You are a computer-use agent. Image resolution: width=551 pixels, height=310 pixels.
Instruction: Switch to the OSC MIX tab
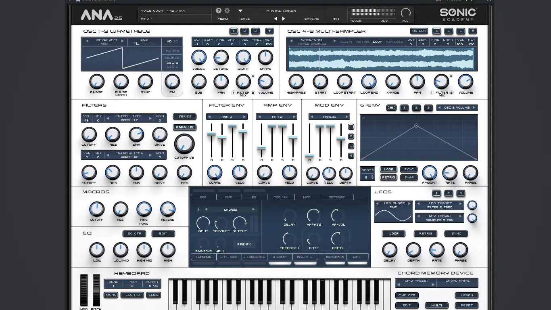pyautogui.click(x=281, y=197)
